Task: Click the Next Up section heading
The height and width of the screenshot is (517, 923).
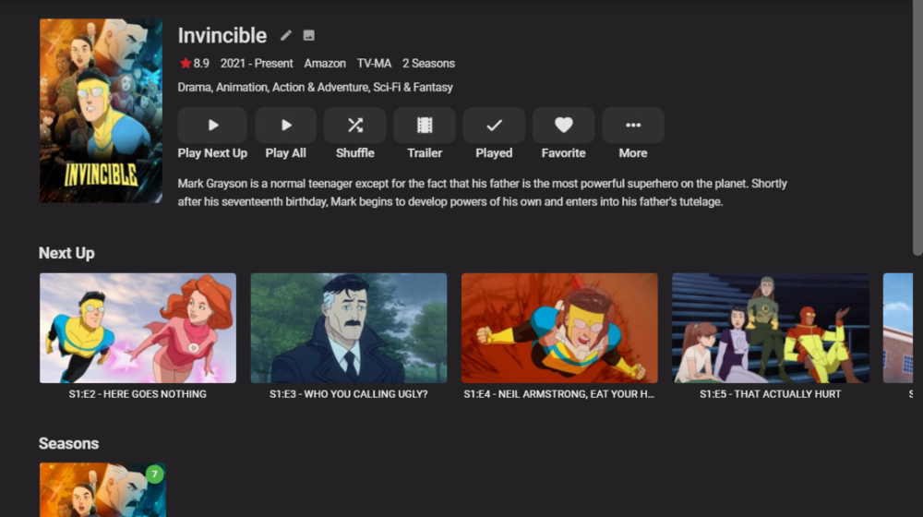Action: (x=66, y=253)
